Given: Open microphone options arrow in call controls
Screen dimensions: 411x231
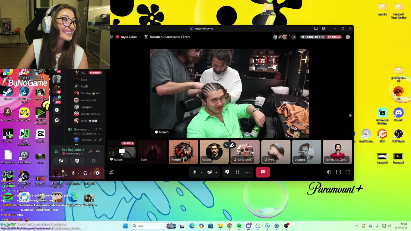Looking at the screenshot, I should 201,172.
